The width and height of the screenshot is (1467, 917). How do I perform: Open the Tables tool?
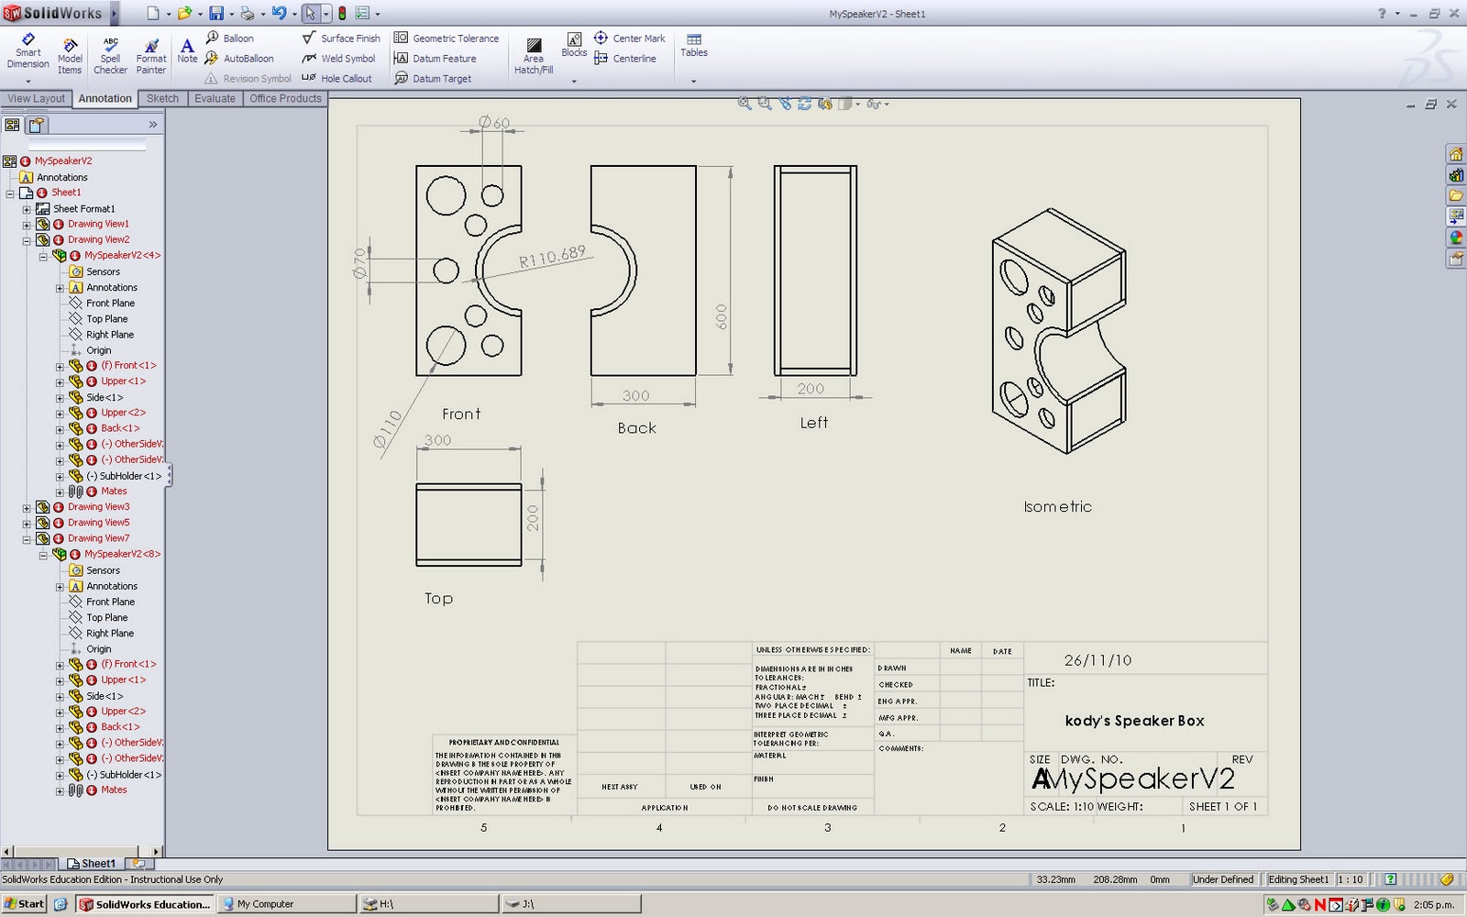pos(694,45)
